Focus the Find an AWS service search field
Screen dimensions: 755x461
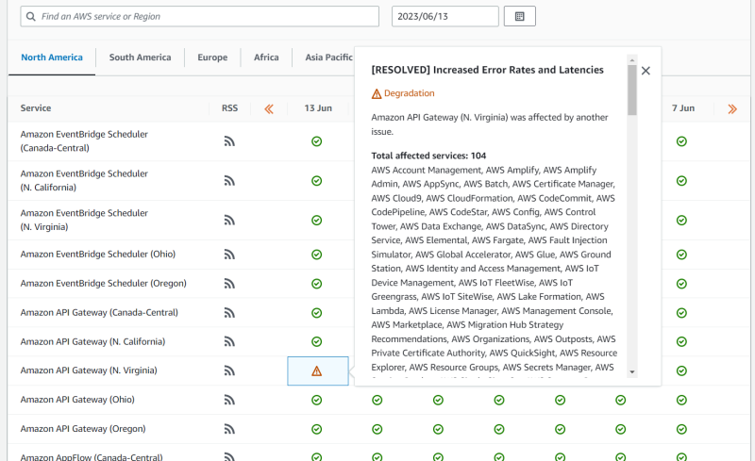pos(200,16)
